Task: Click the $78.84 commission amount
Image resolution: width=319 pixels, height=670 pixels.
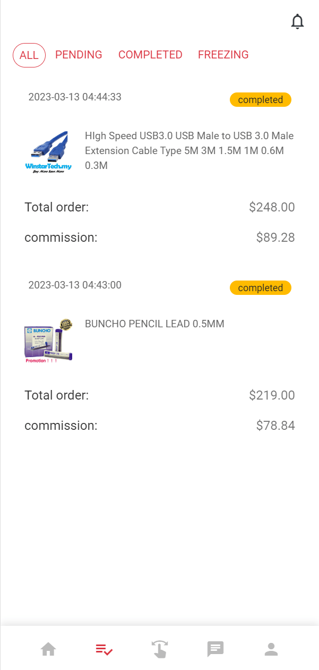Action: (275, 426)
